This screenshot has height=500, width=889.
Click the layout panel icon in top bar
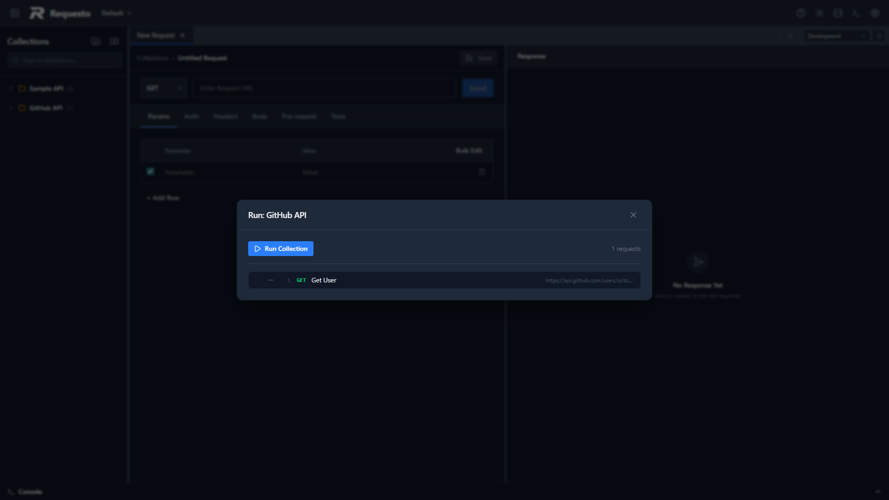tap(838, 13)
